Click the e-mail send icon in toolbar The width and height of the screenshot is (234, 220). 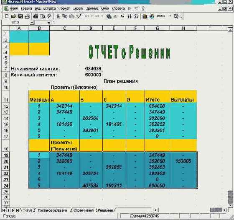pyautogui.click(x=28, y=16)
